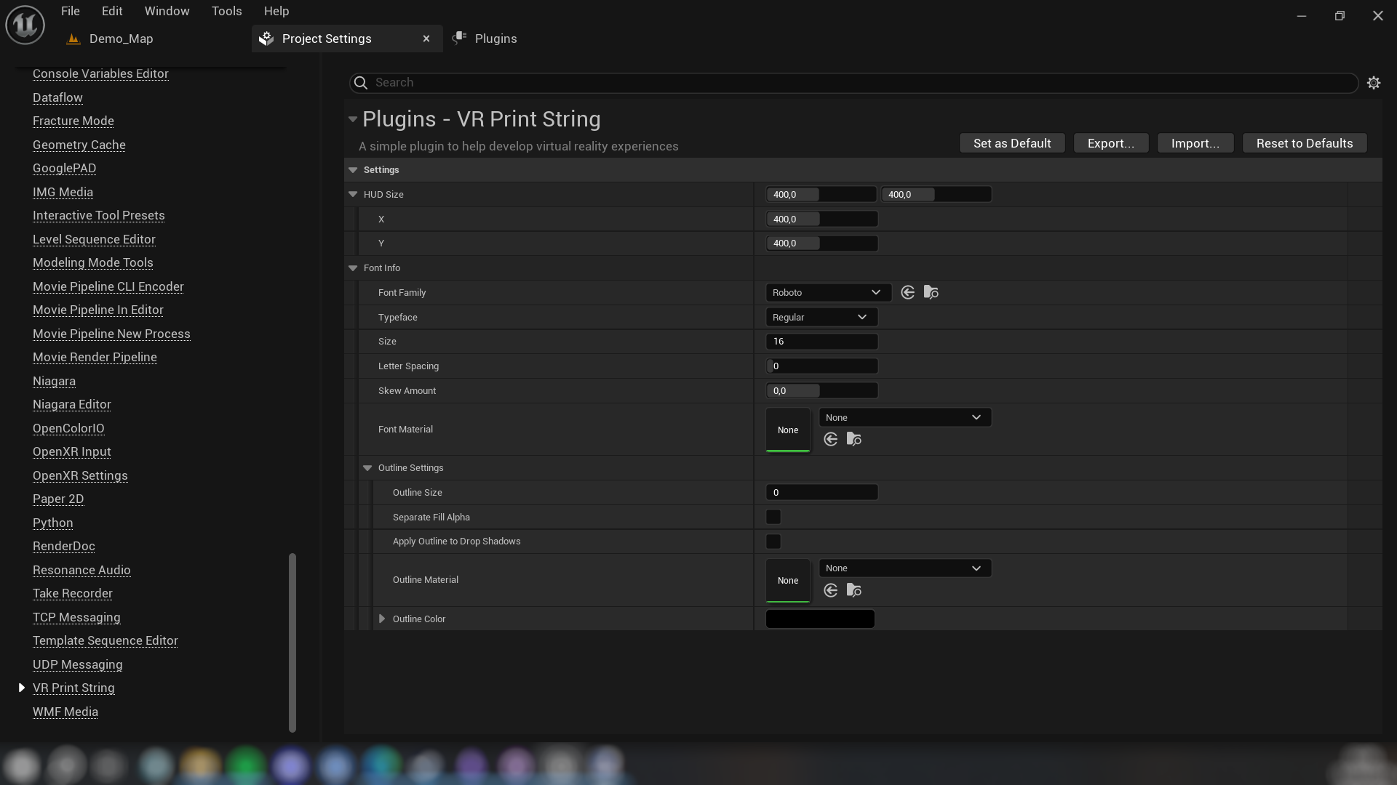Open Take Recorder settings
Viewport: 1397px width, 785px height.
[x=73, y=593]
